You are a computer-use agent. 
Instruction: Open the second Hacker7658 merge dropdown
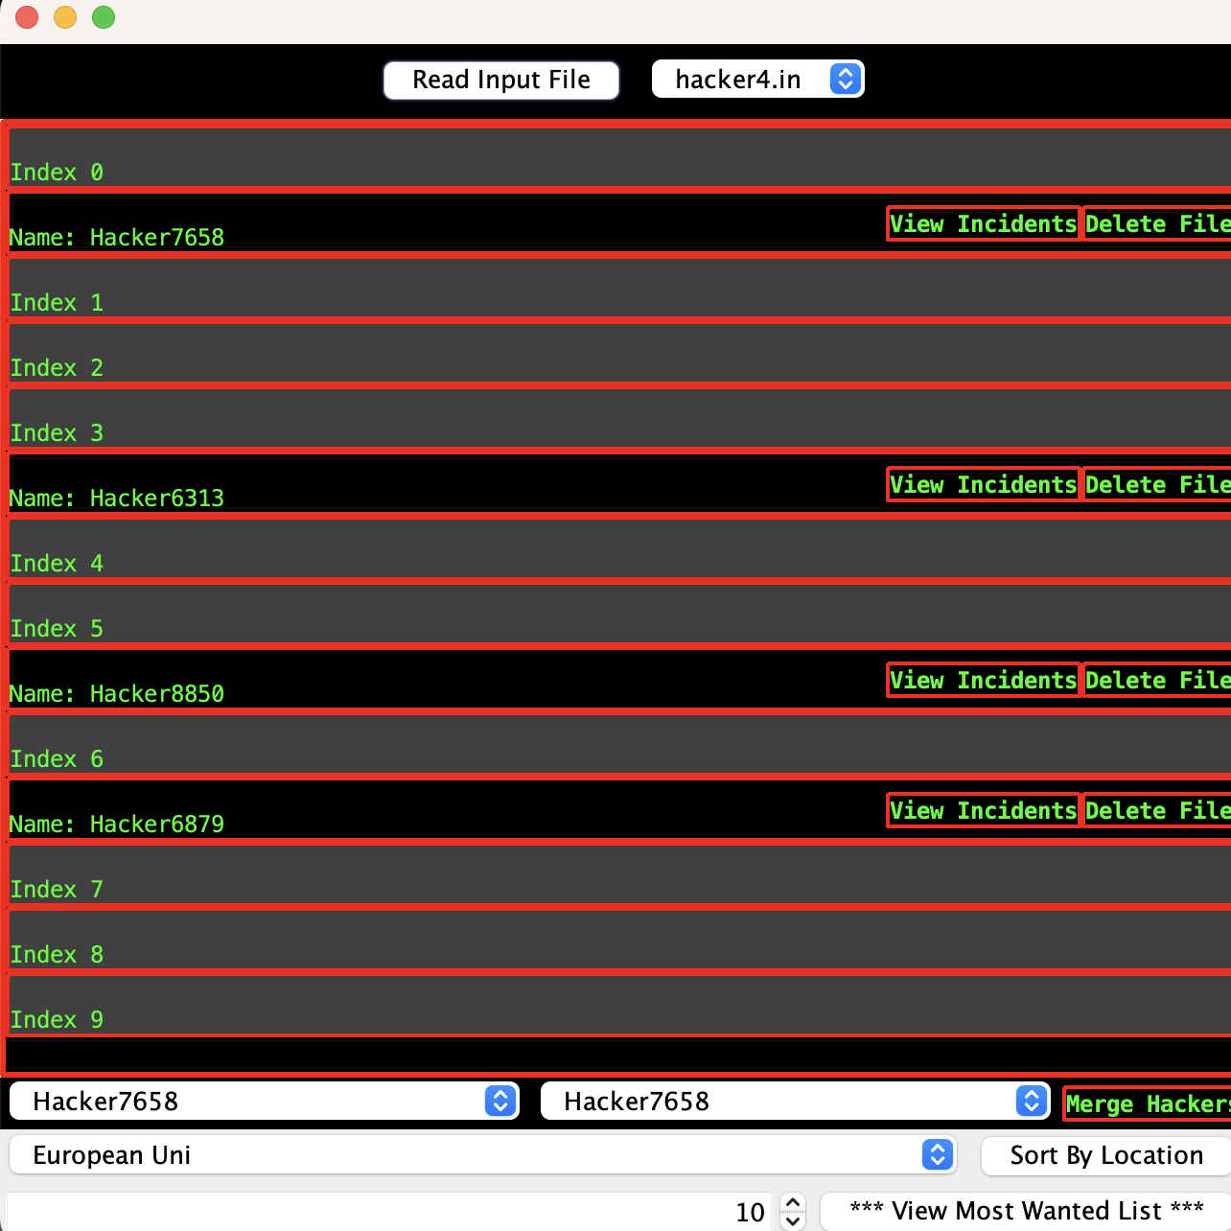[x=796, y=1101]
